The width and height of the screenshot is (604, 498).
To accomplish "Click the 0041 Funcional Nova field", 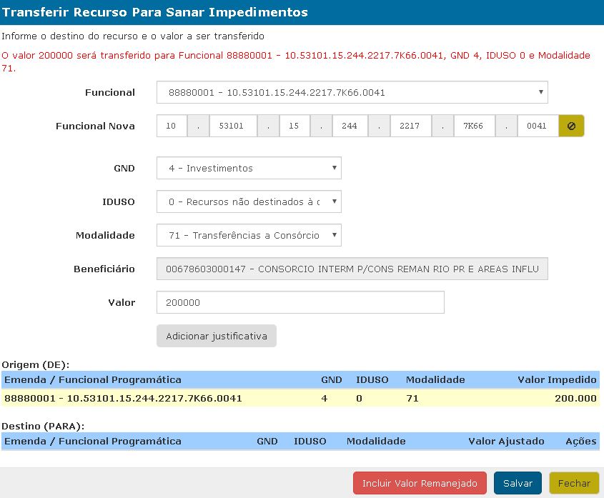I will pyautogui.click(x=537, y=126).
